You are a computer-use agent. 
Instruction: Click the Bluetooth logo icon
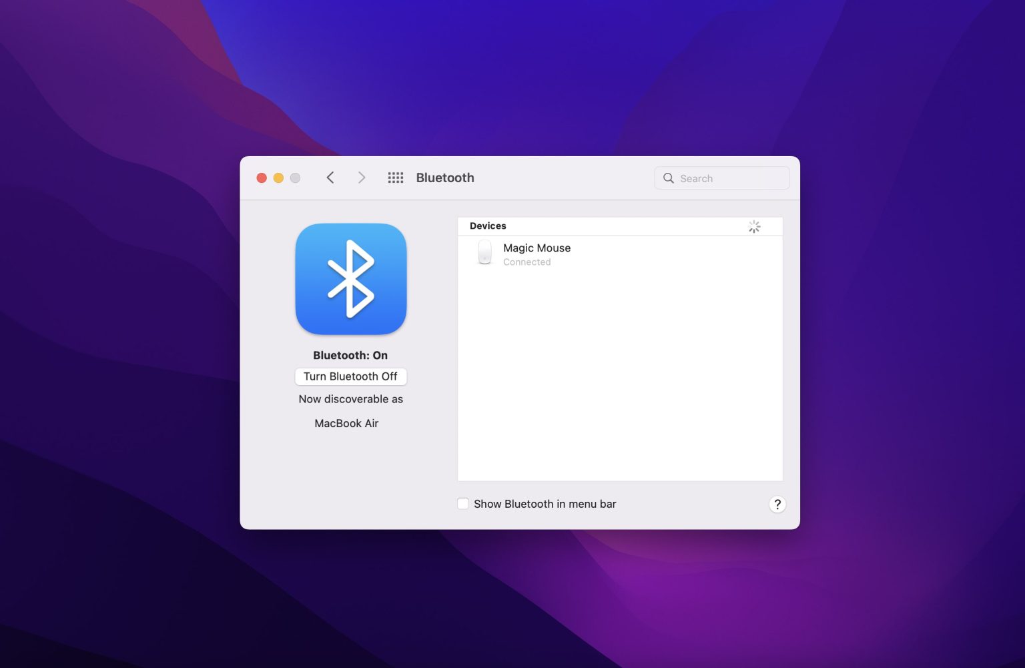(x=350, y=279)
